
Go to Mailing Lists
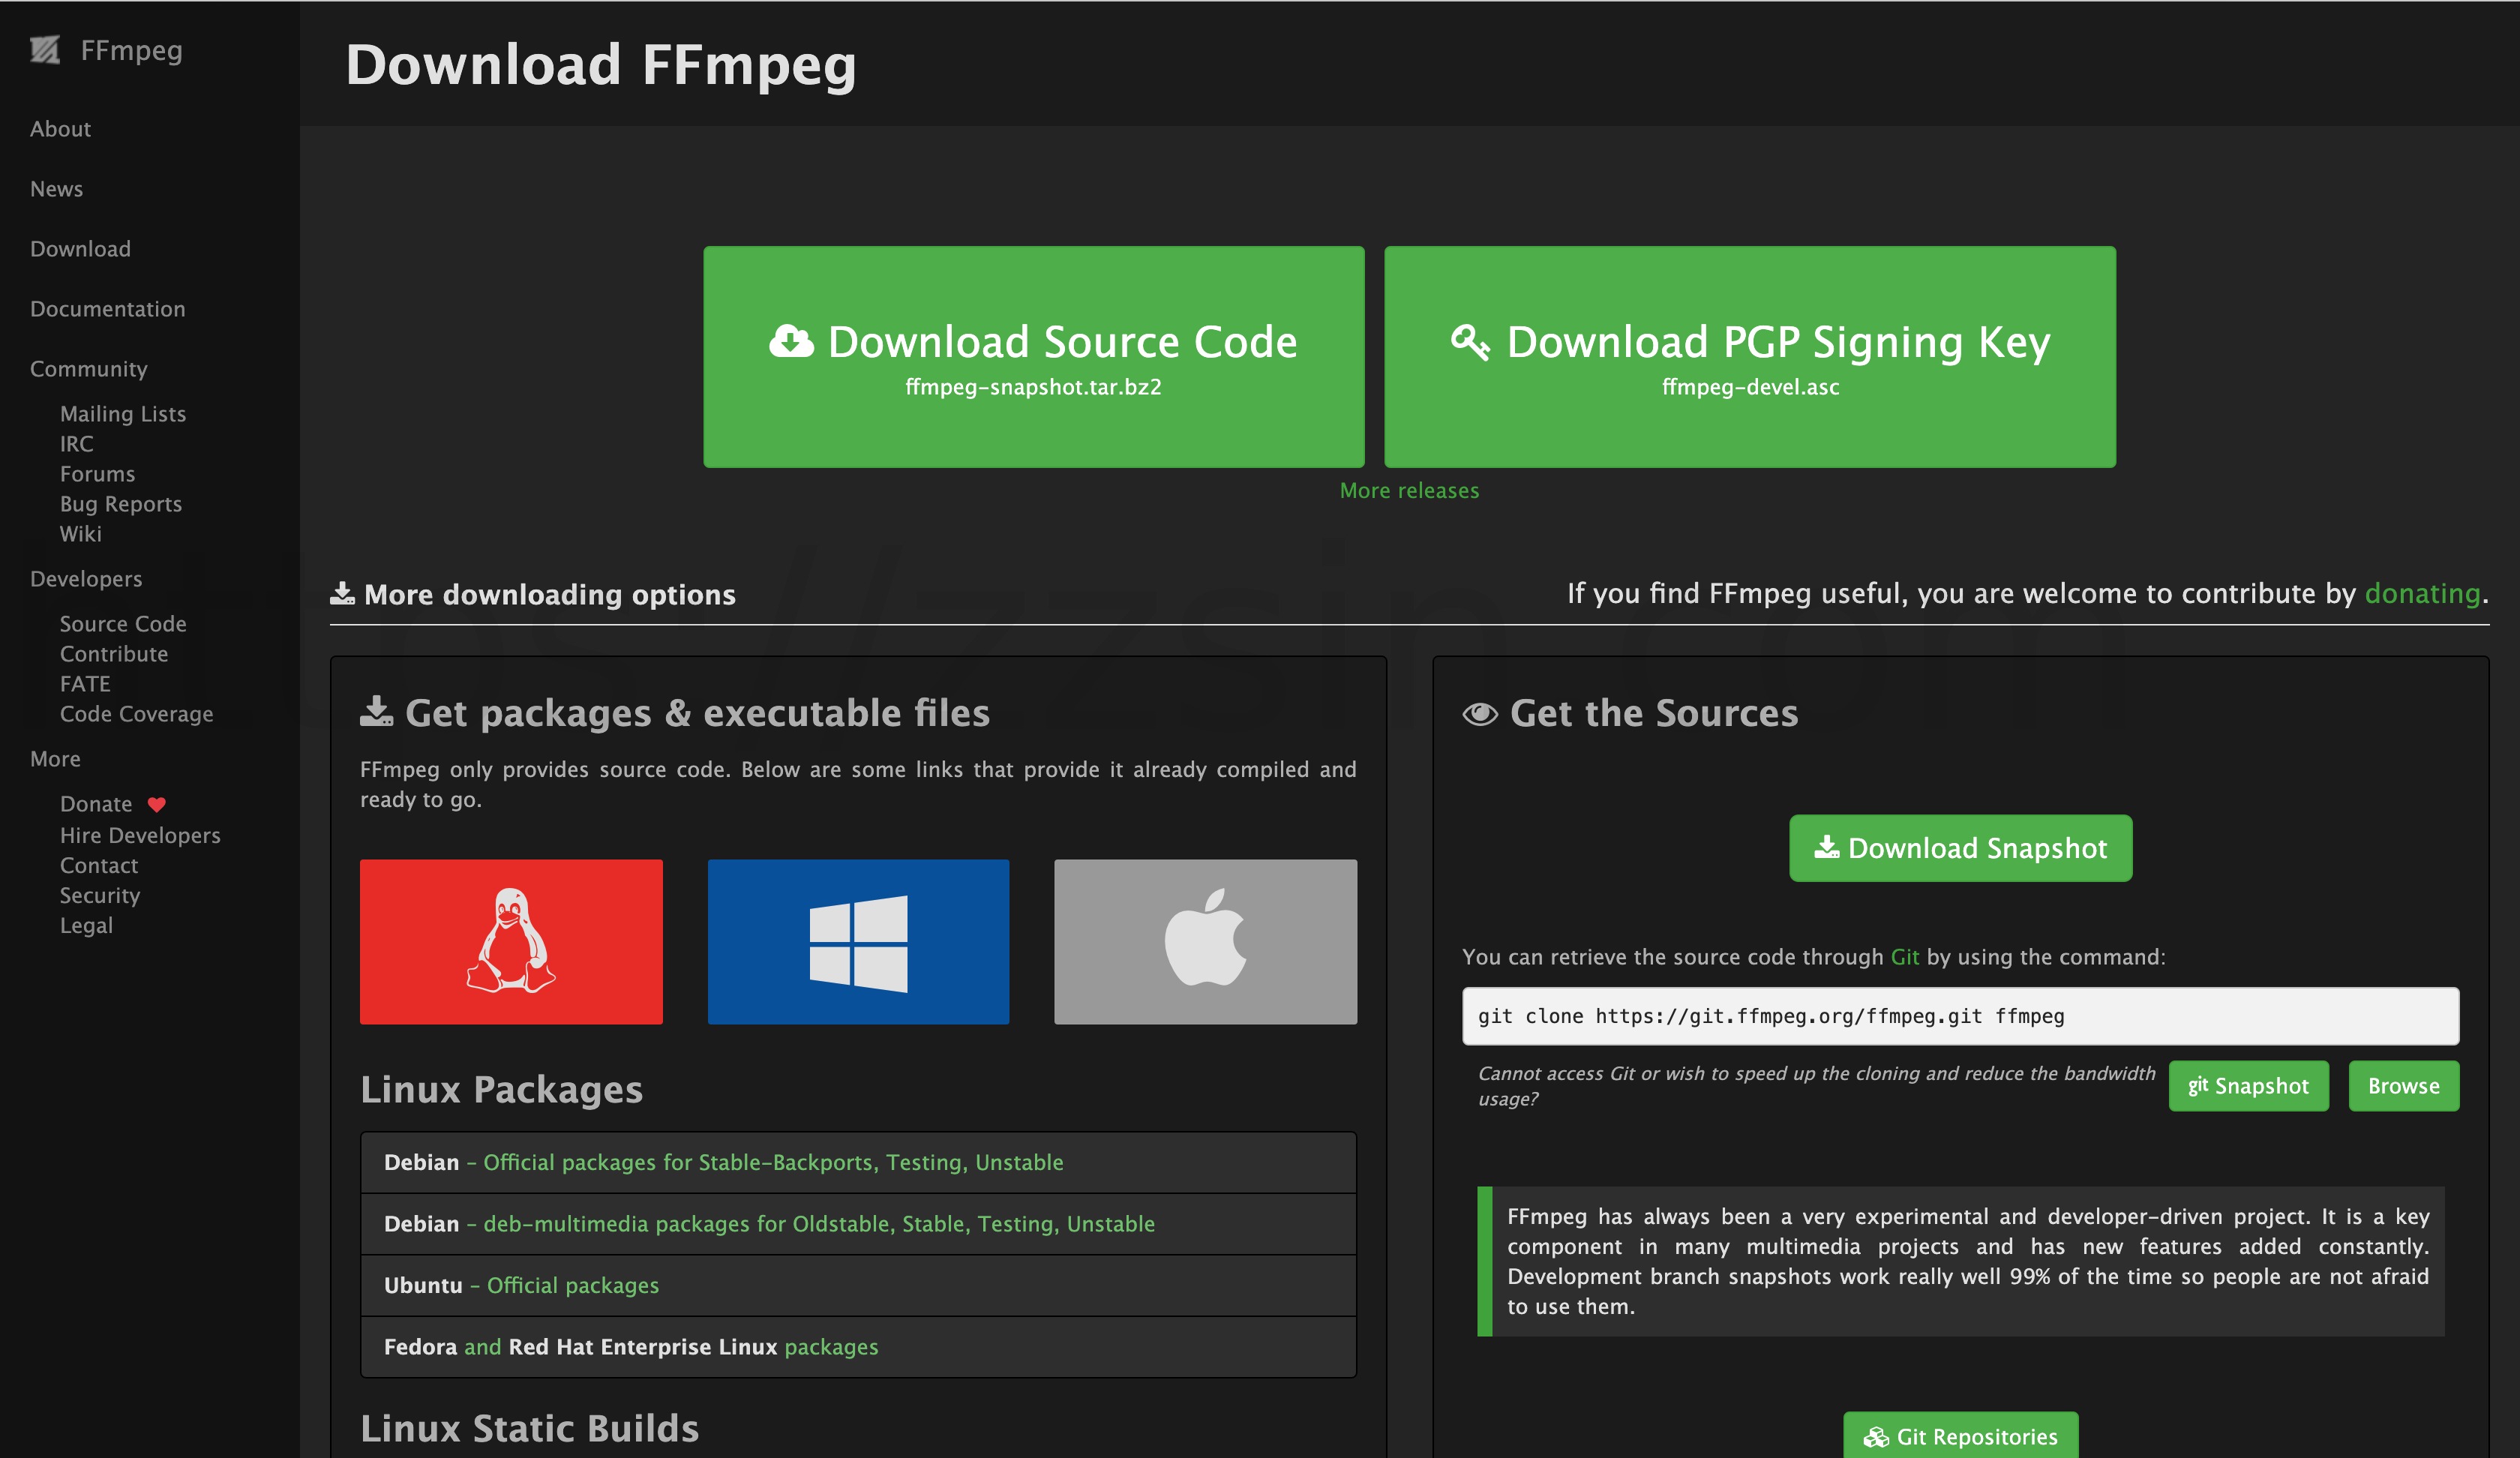coord(123,414)
